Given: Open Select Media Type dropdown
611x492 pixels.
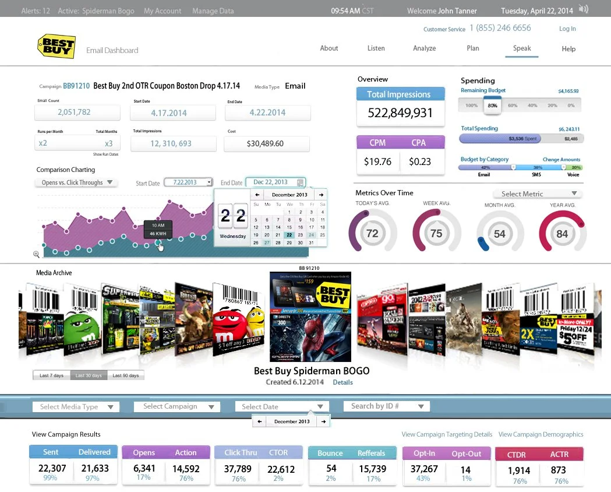Looking at the screenshot, I should [76, 407].
